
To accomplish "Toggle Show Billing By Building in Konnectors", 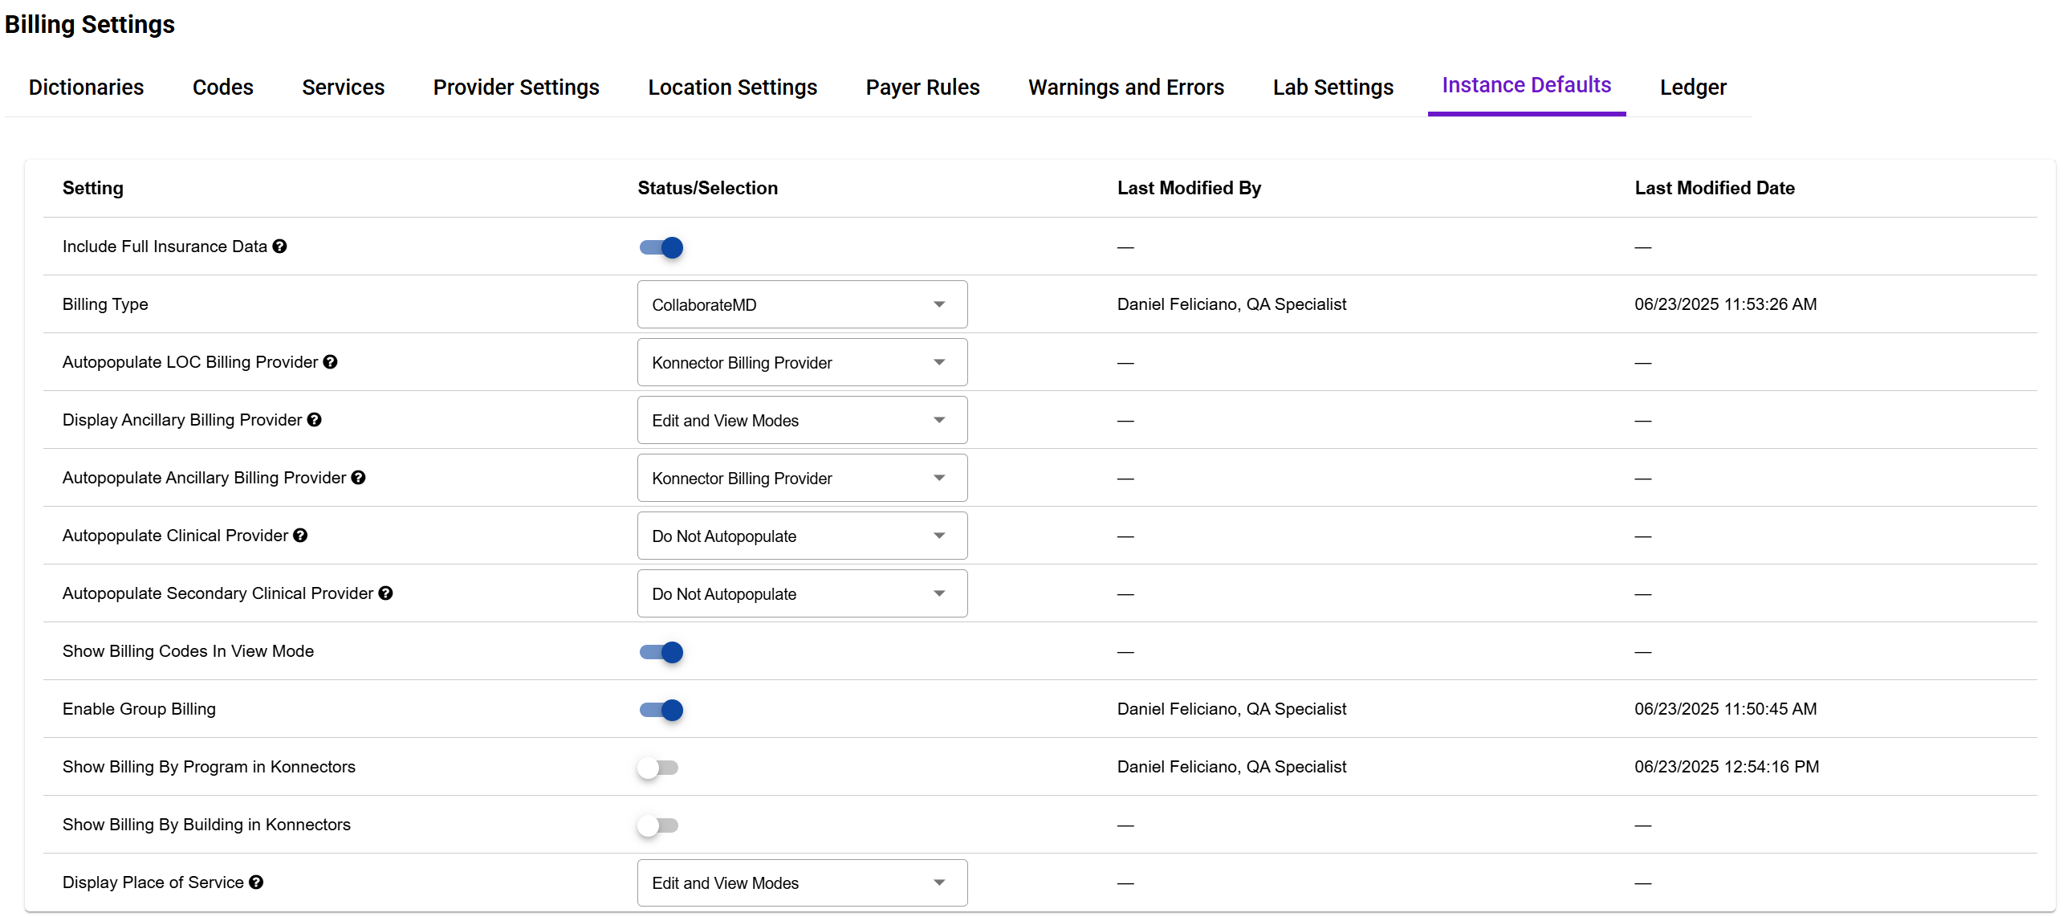I will 658,825.
